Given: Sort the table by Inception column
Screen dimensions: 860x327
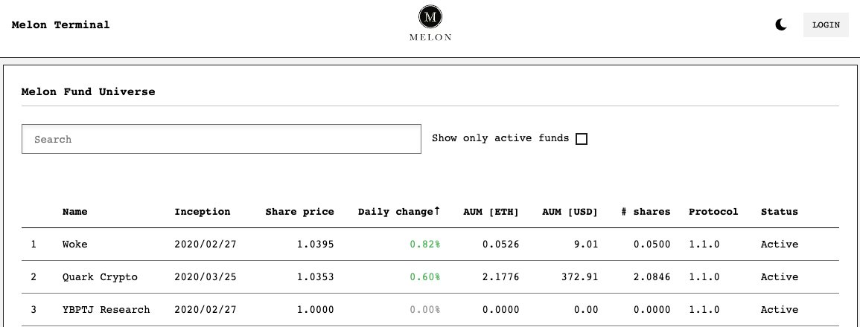Looking at the screenshot, I should [x=203, y=212].
